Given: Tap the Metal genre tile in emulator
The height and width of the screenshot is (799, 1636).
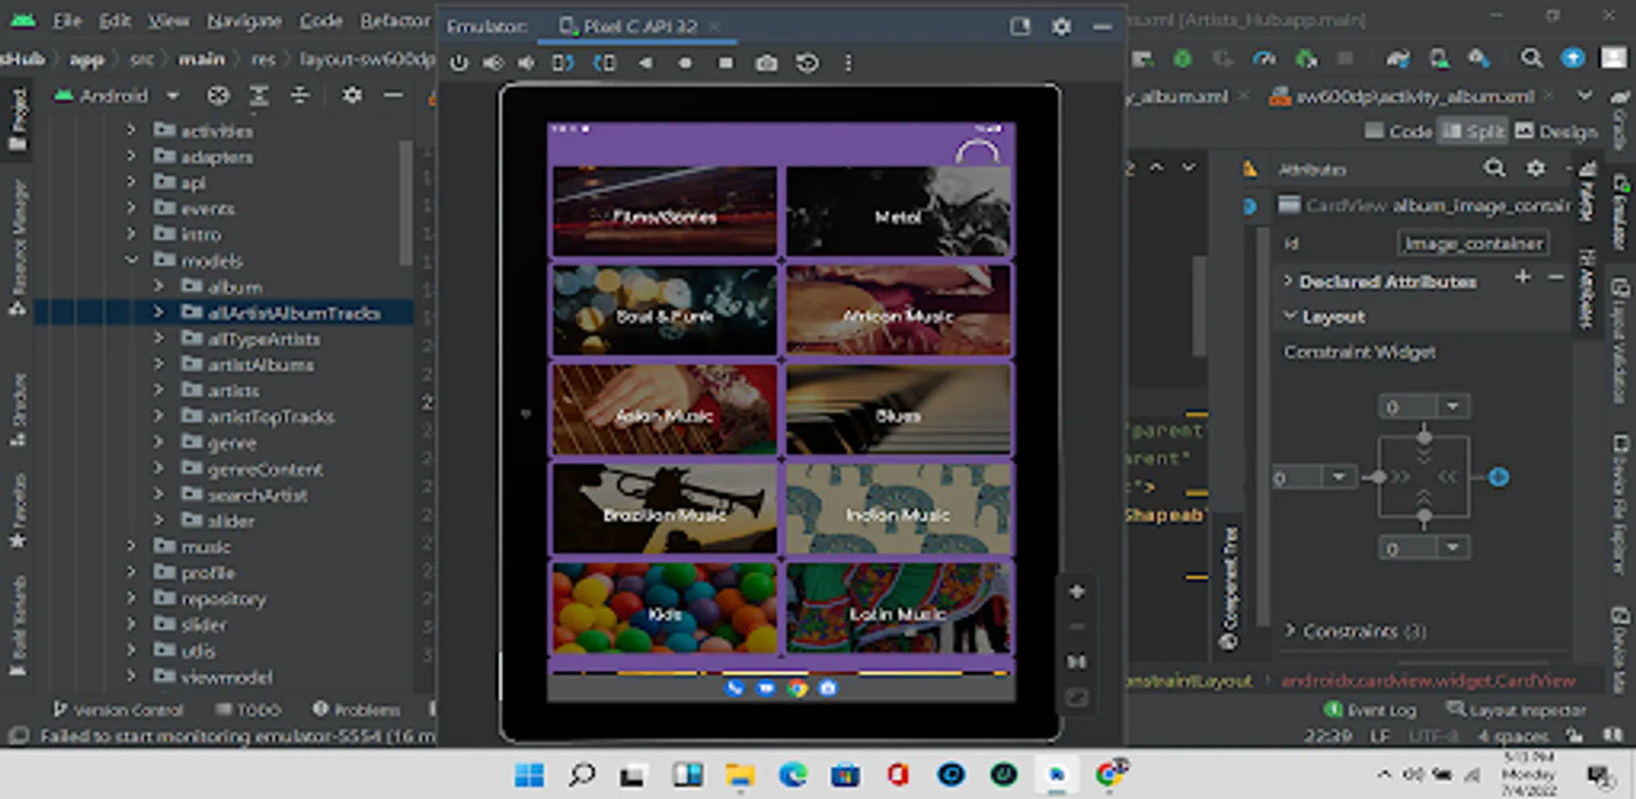Looking at the screenshot, I should (897, 213).
